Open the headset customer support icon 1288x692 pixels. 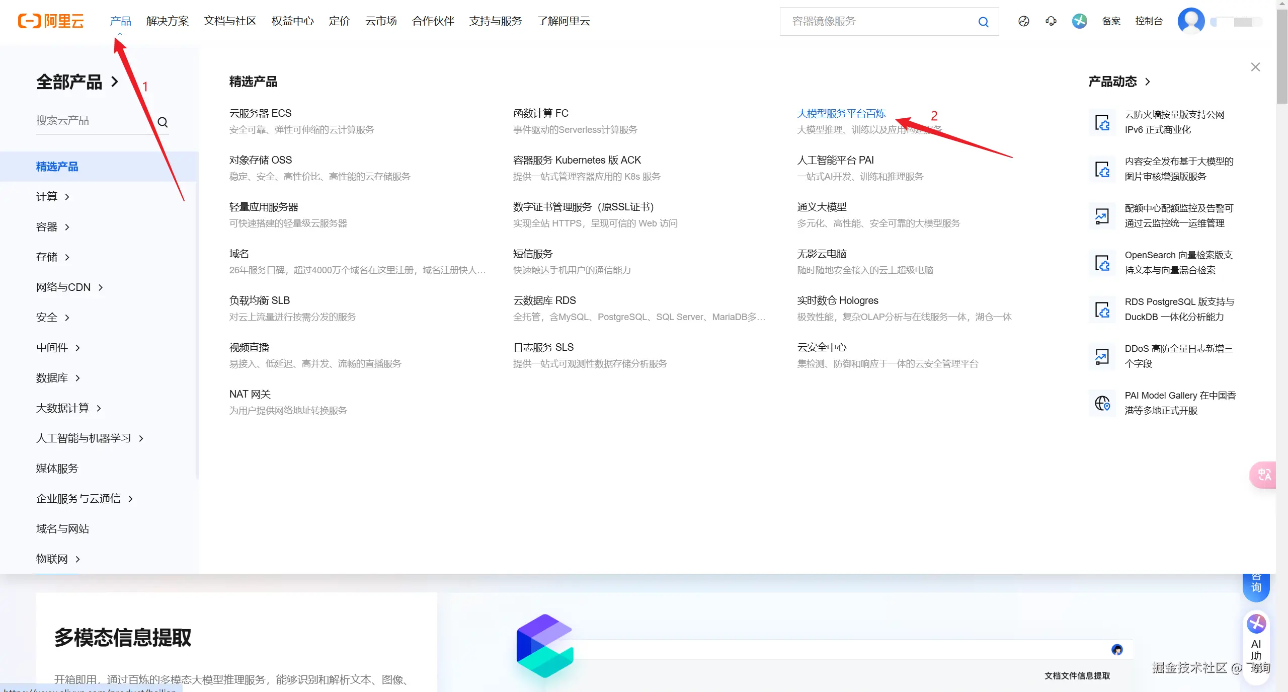[1051, 21]
